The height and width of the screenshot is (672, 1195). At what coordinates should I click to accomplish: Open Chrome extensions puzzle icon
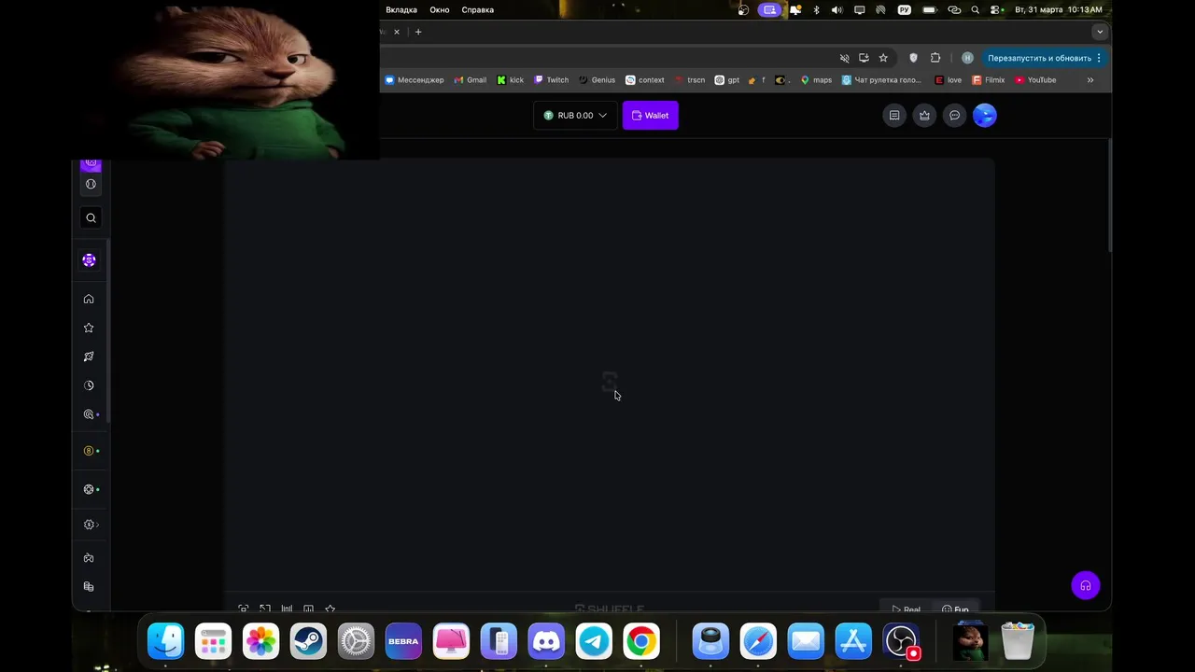pos(935,58)
